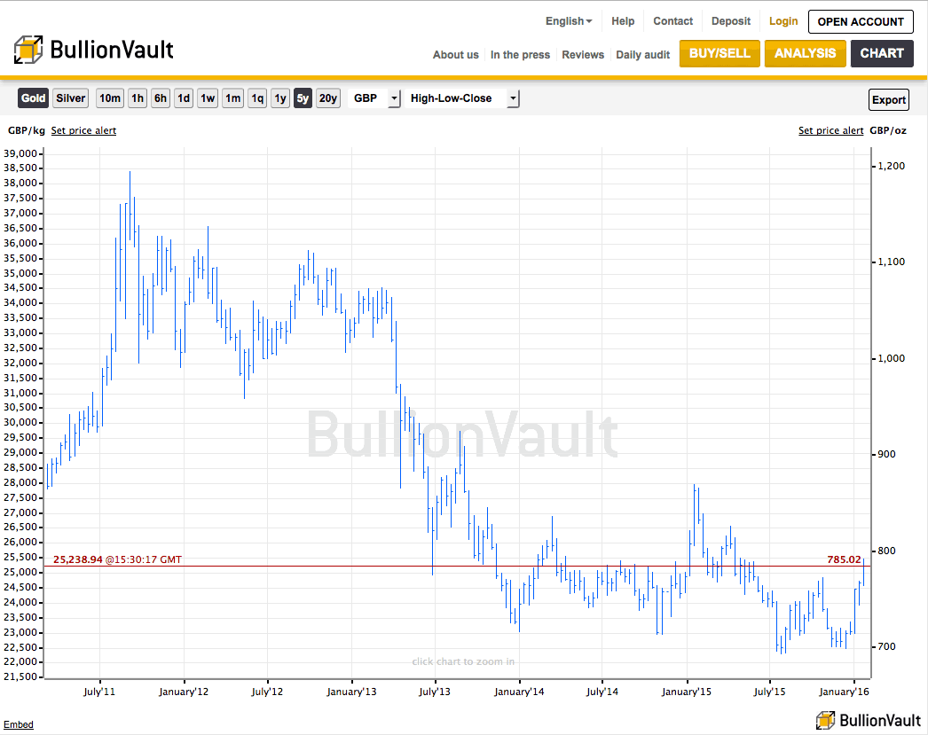Click the 39,000 y-axis label
The height and width of the screenshot is (735, 928).
click(20, 153)
